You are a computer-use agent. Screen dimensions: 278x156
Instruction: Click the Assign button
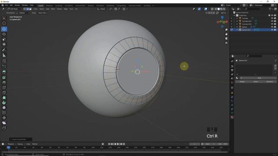point(242,82)
